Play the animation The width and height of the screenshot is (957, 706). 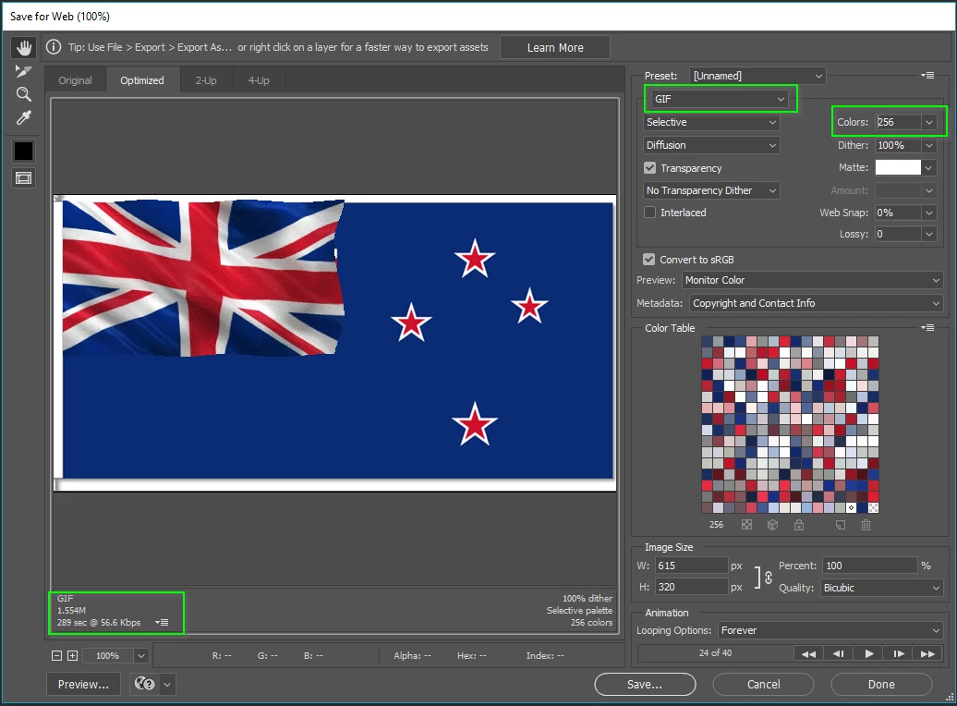(x=869, y=653)
